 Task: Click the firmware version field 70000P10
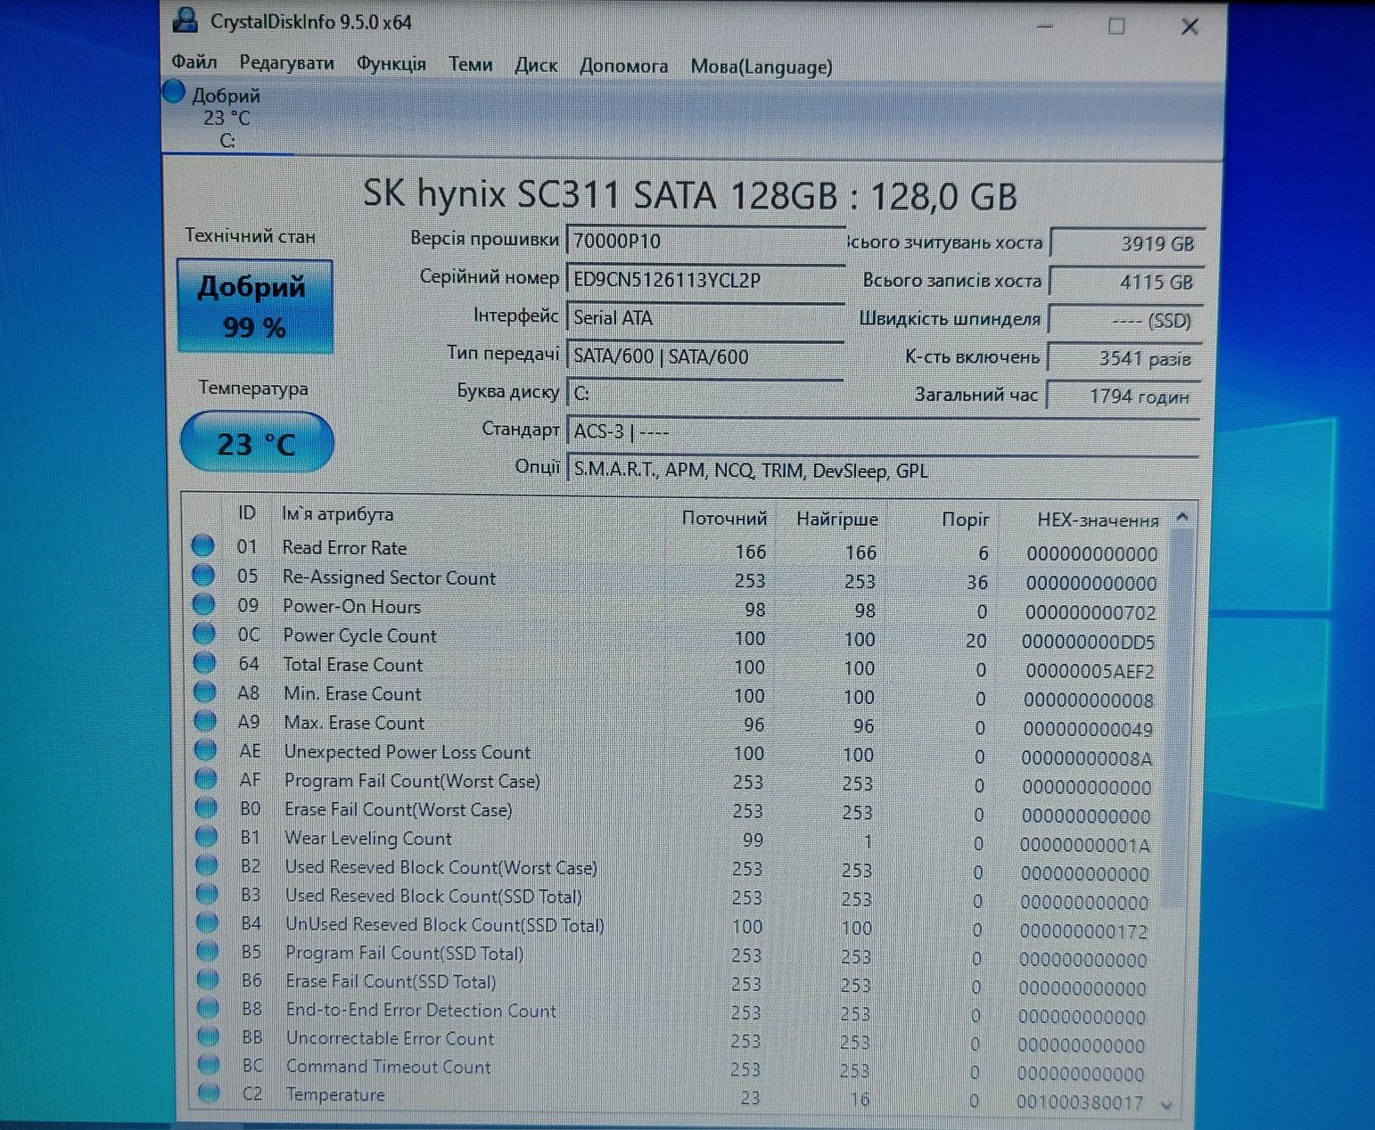pyautogui.click(x=705, y=241)
